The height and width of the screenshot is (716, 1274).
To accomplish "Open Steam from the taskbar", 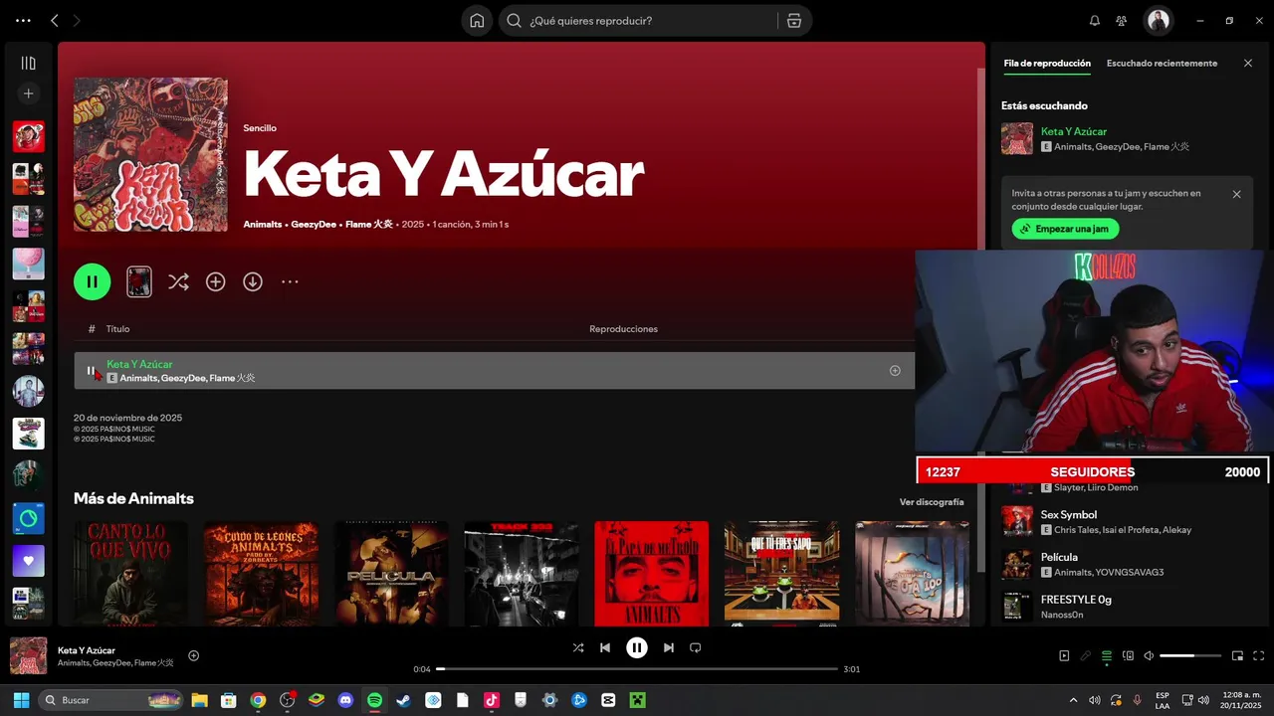I will [x=403, y=700].
